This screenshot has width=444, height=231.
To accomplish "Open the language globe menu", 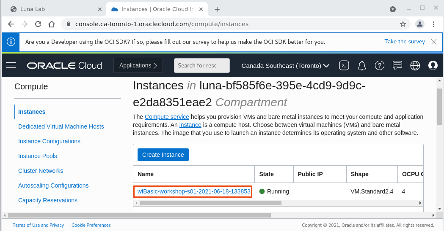I will [415, 66].
